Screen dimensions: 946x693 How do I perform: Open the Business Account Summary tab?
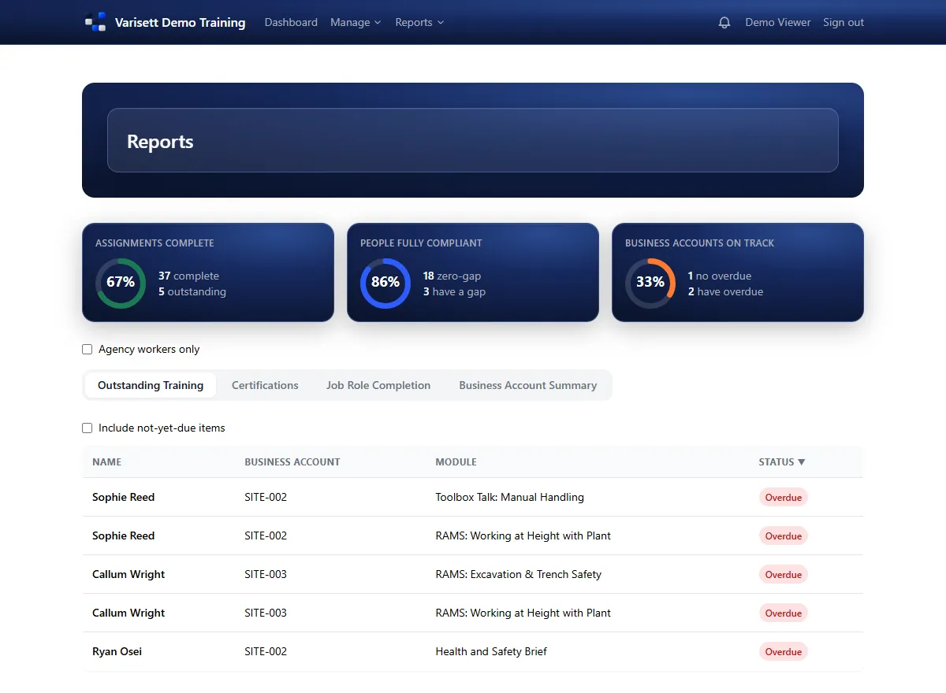click(x=528, y=385)
